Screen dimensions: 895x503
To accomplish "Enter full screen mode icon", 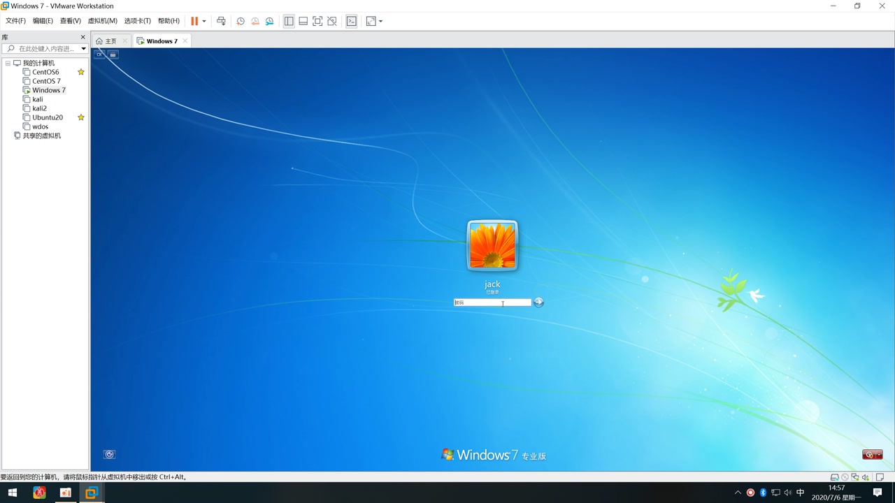I will coord(317,21).
